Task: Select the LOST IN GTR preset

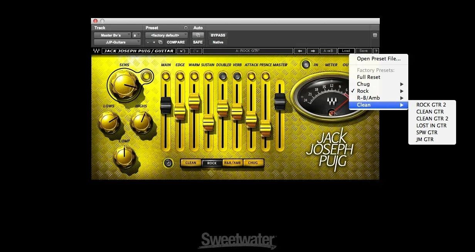Action: pos(432,125)
